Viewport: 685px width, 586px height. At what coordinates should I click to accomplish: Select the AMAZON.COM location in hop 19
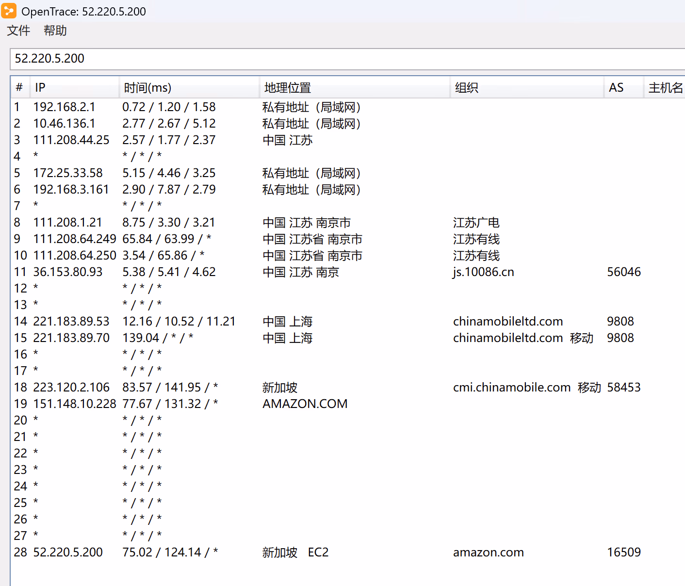[x=305, y=404]
